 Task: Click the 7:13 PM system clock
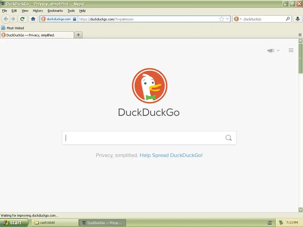pos(292,223)
